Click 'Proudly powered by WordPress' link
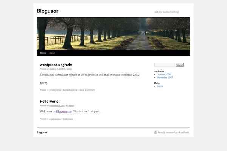The width and height of the screenshot is (227, 151). click(173, 133)
